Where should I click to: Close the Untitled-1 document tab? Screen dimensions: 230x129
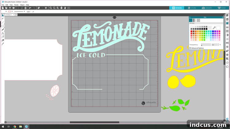tap(13, 15)
